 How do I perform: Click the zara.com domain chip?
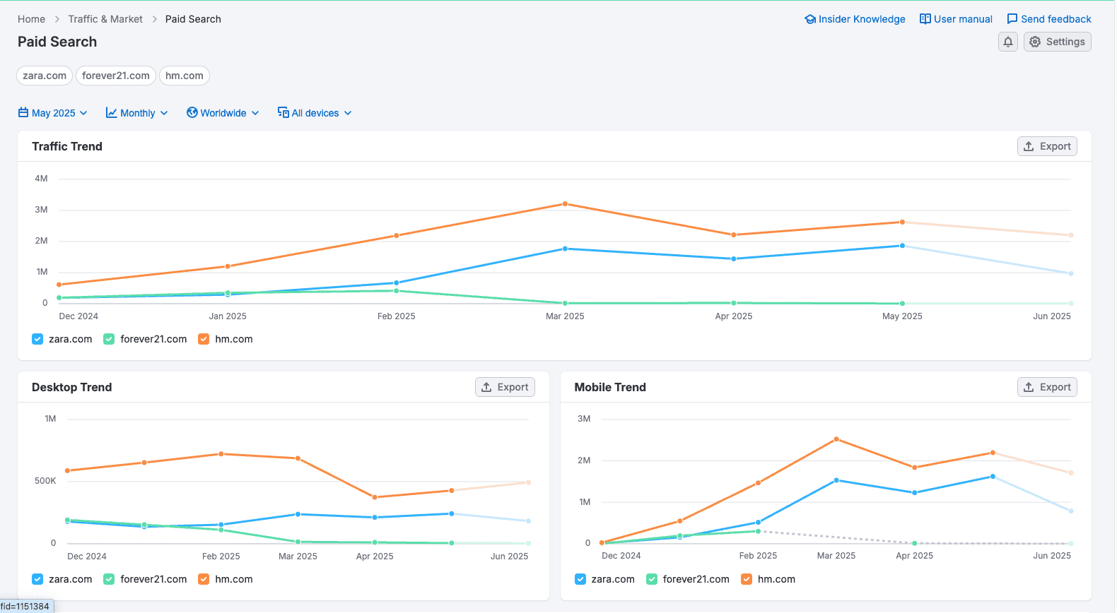click(x=45, y=76)
